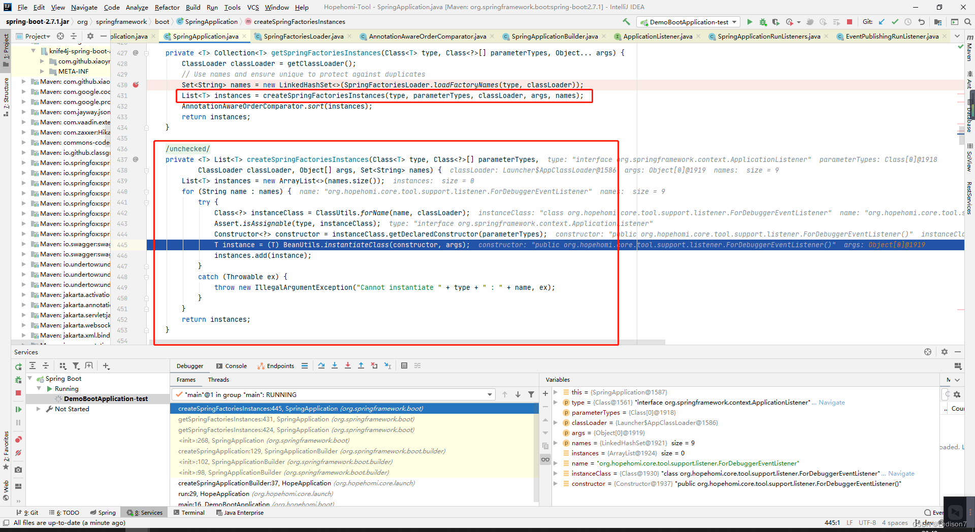
Task: Evaluate Expression with the calculator icon
Action: [404, 365]
